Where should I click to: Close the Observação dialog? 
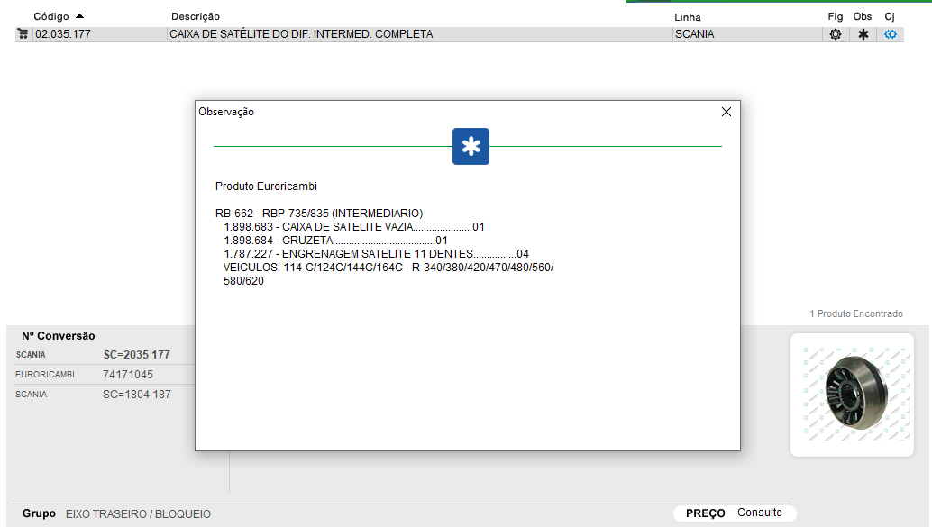pyautogui.click(x=726, y=112)
